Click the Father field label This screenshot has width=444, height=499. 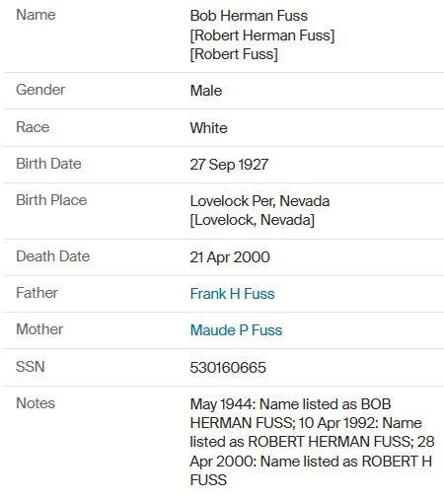37,293
